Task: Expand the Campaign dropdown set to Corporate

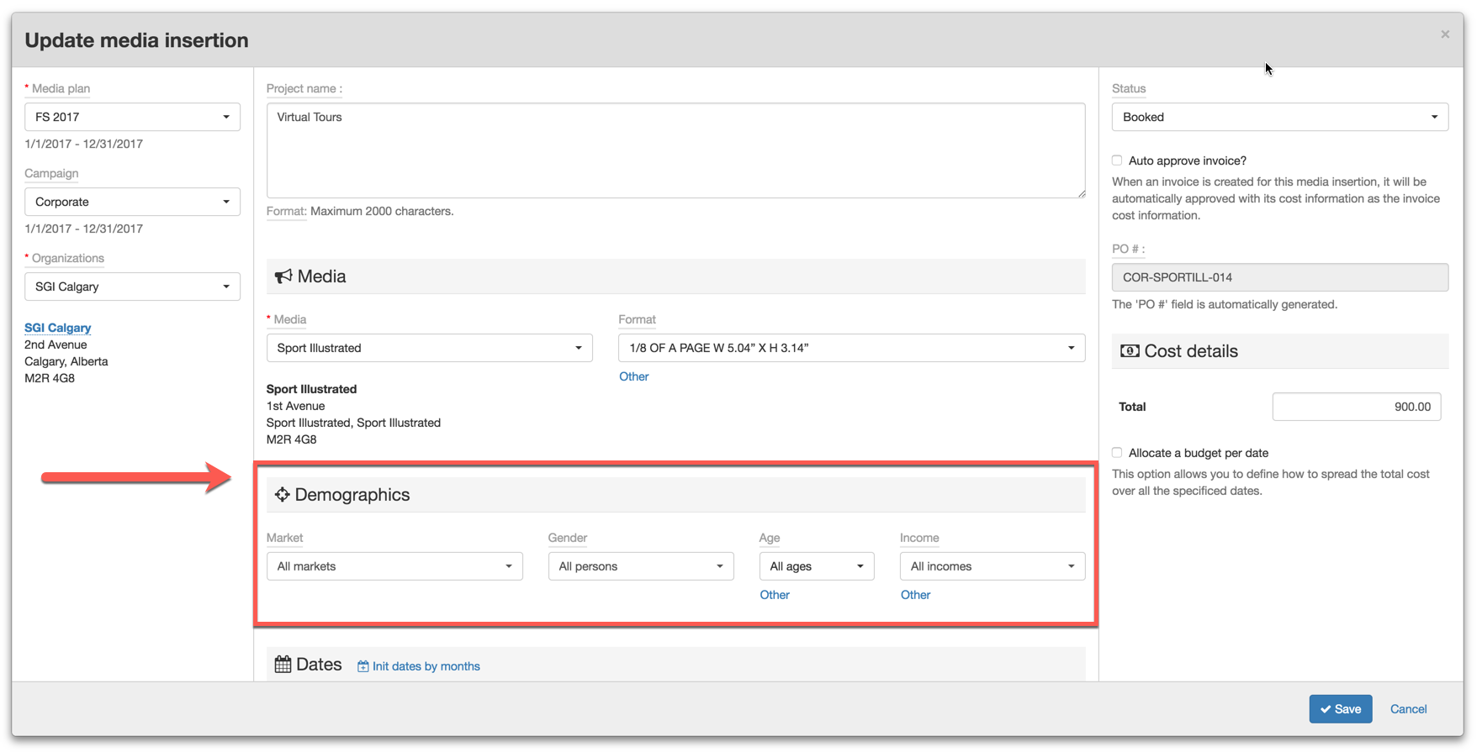Action: point(132,202)
